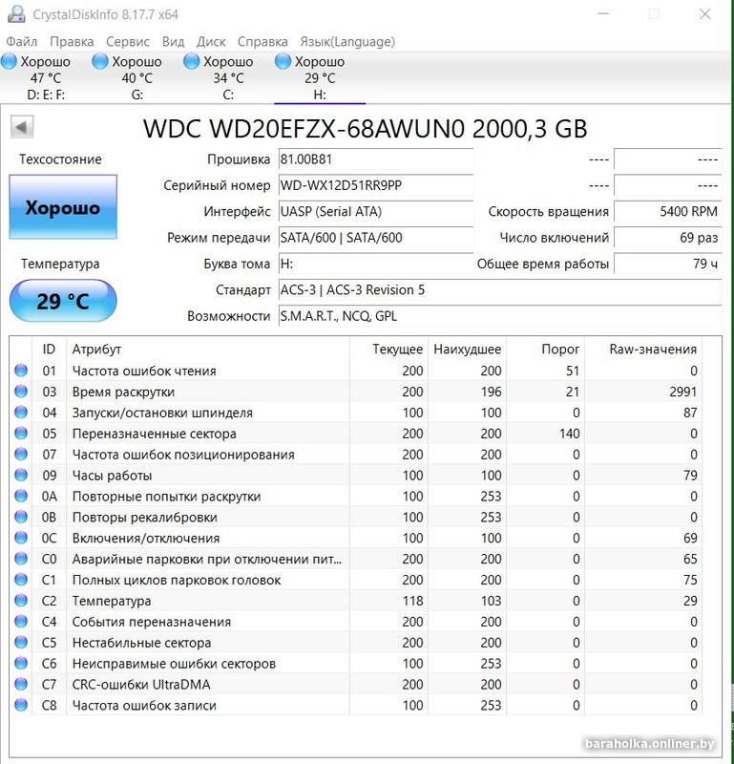The height and width of the screenshot is (764, 734).
Task: Click the interface field UASP (Serial ATA)
Action: (376, 211)
